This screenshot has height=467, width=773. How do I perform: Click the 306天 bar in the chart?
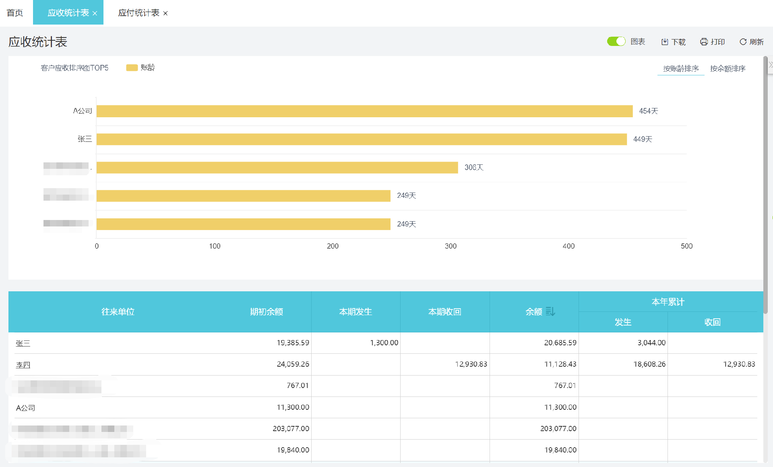pyautogui.click(x=277, y=168)
